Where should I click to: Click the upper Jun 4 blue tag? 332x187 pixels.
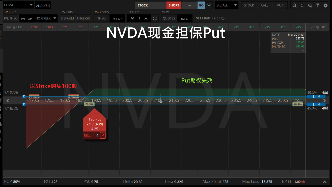[x=316, y=96]
